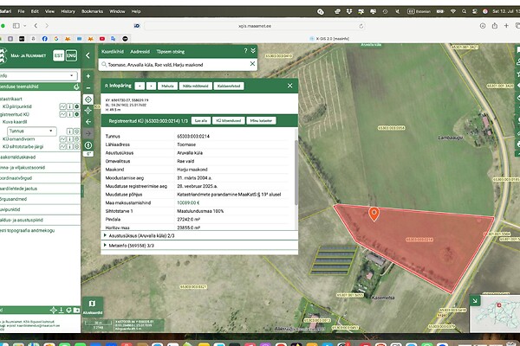The height and width of the screenshot is (346, 520).
Task: Switch language to EST
Action: pyautogui.click(x=58, y=54)
